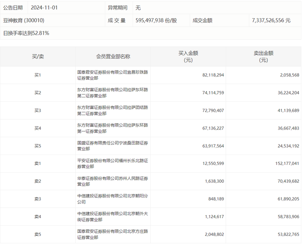Click buy amount 12,550,599
Image resolution: width=303 pixels, height=245 pixels.
[x=213, y=164]
